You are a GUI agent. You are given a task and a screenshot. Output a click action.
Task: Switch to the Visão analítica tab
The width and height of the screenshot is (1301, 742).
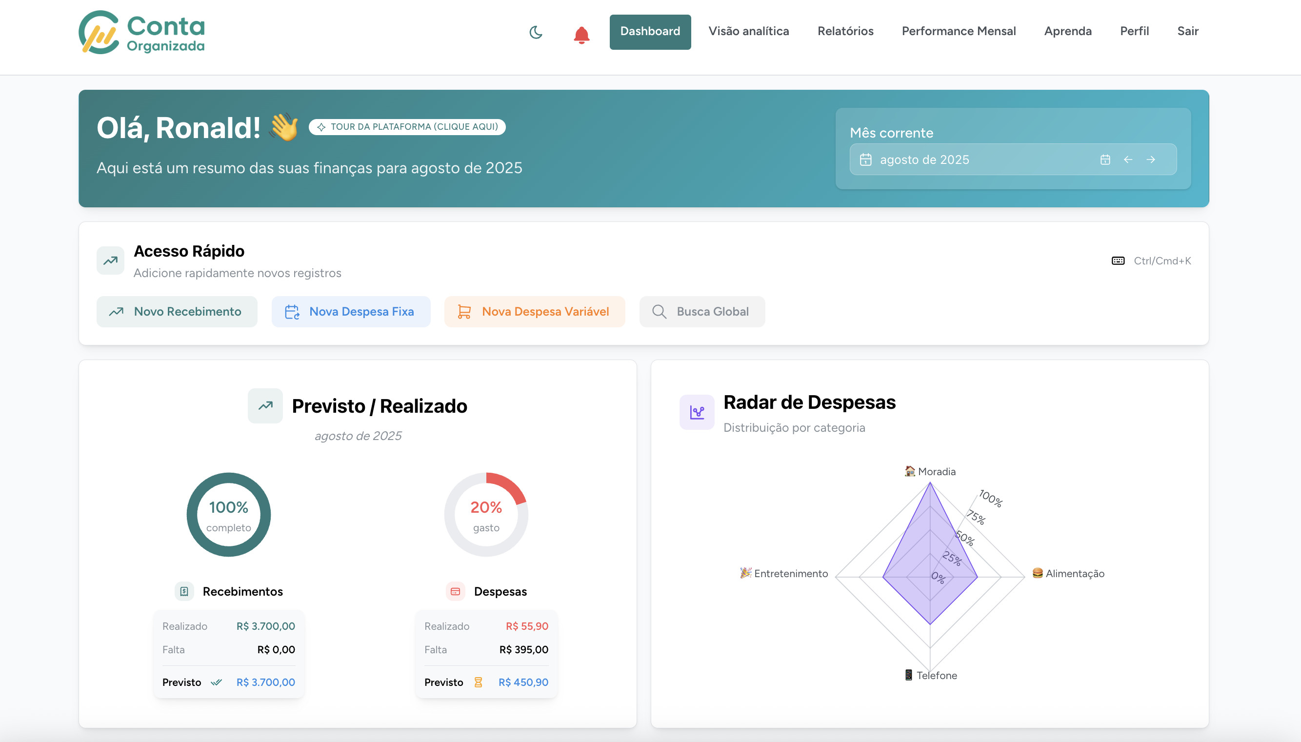coord(748,31)
